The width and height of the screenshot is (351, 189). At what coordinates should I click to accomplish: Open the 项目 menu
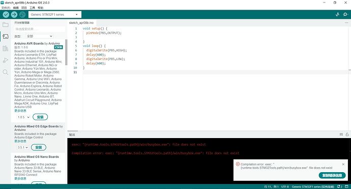(x=24, y=8)
